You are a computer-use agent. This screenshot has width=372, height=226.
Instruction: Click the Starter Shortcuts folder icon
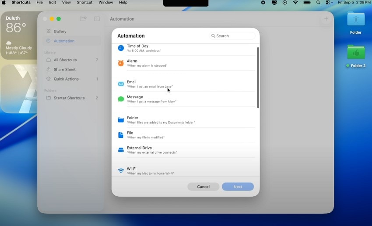click(x=49, y=98)
